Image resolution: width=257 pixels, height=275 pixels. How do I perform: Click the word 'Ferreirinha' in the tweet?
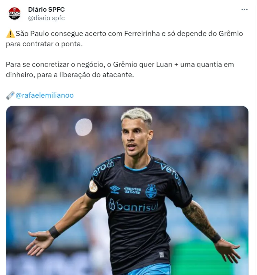pos(142,34)
